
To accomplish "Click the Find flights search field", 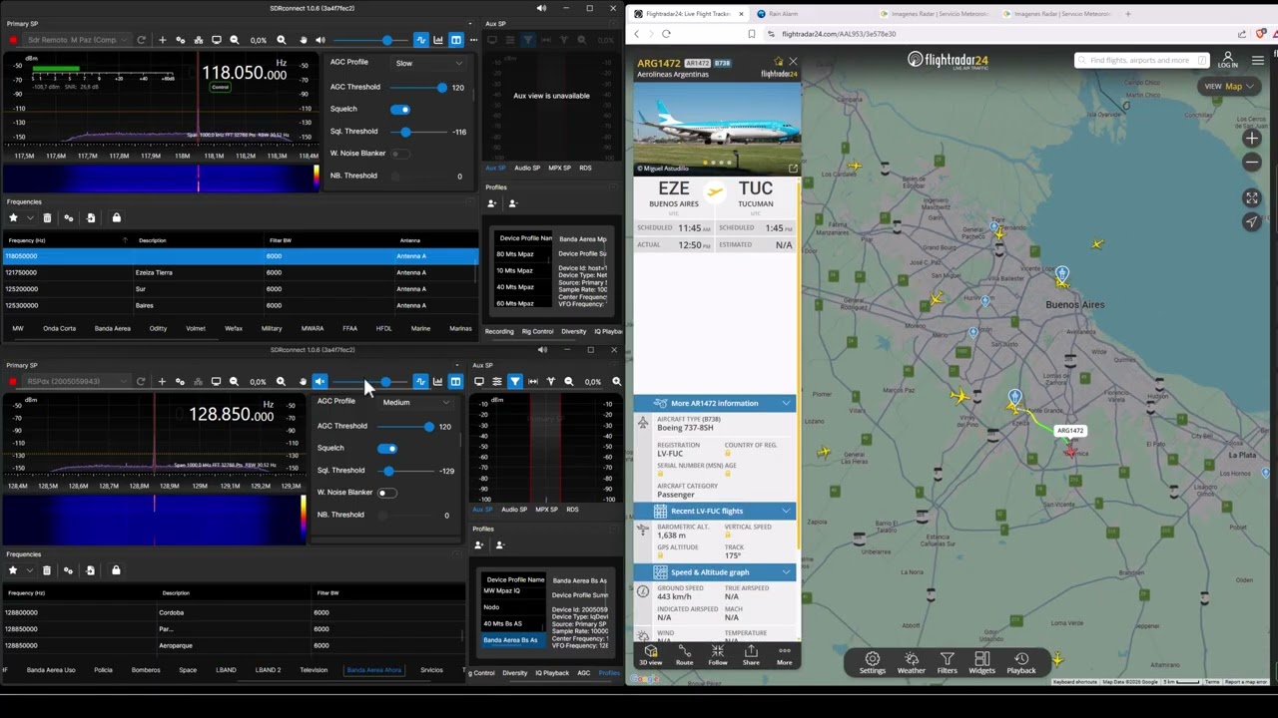I will (x=1142, y=60).
